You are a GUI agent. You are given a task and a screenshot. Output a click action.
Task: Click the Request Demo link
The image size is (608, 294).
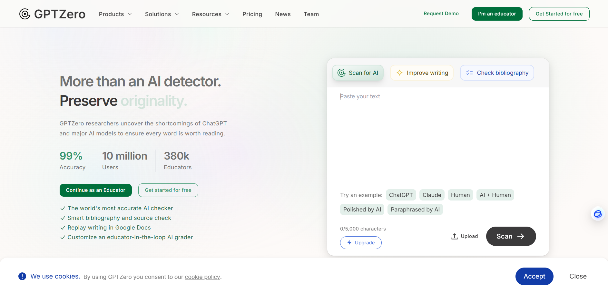pos(441,14)
